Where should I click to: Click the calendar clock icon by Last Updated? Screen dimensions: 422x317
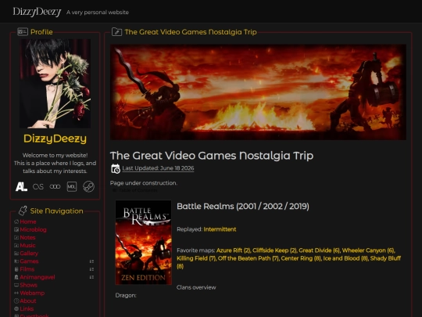116,168
